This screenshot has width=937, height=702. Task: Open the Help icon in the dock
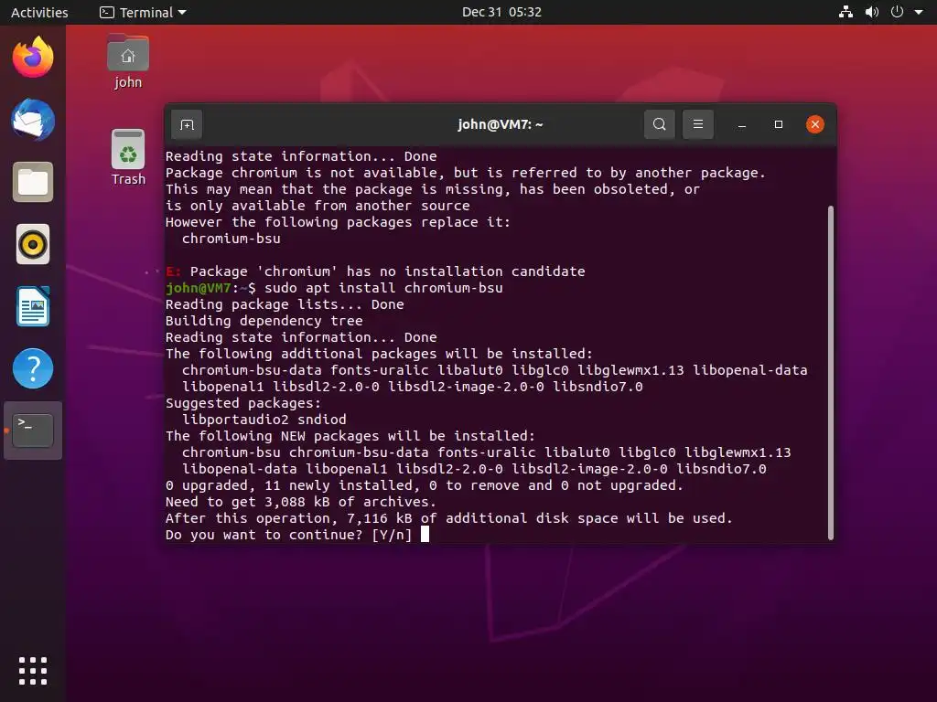point(33,368)
